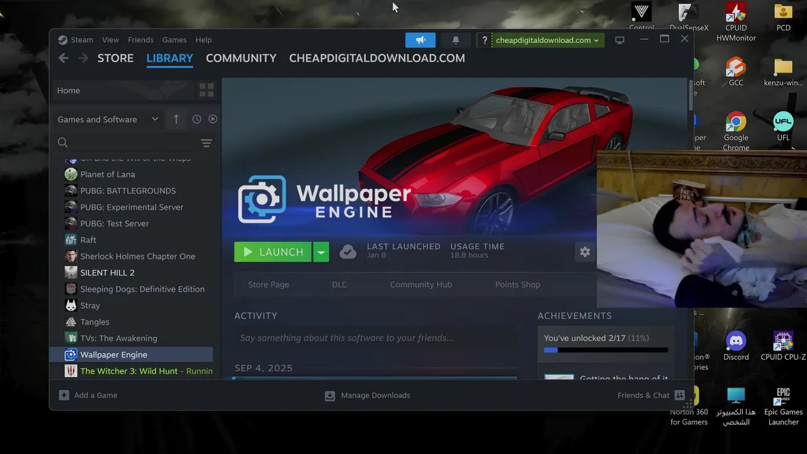This screenshot has width=807, height=454.
Task: Expand the Games and Software filter dropdown
Action: tap(108, 119)
